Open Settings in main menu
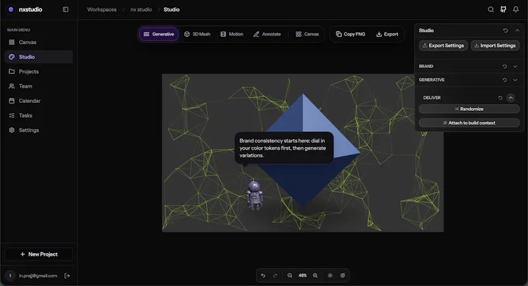528x286 pixels. (39, 130)
